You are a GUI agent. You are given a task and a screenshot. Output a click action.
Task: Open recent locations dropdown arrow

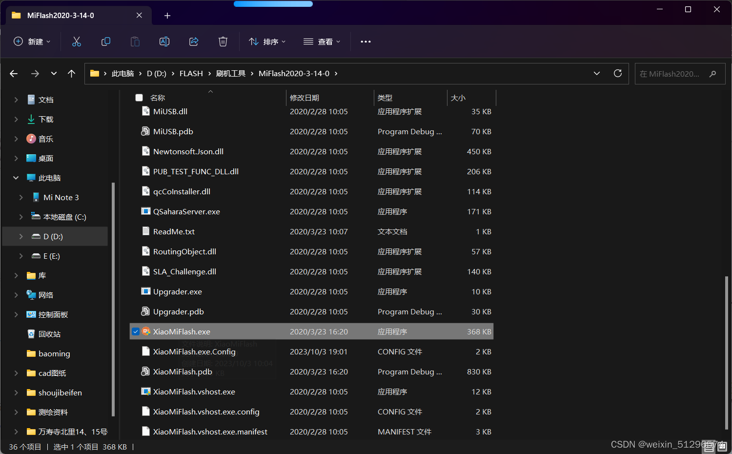(x=54, y=74)
